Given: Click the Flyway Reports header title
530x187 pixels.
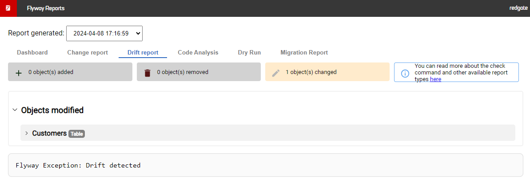Looking at the screenshot, I should tap(46, 8).
